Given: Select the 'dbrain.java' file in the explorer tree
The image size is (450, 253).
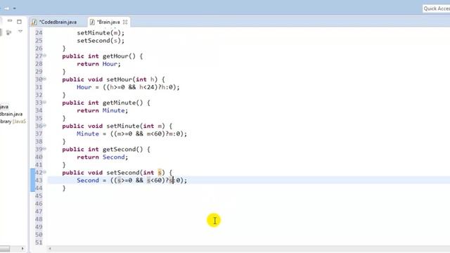Looking at the screenshot, I should pos(11,114).
